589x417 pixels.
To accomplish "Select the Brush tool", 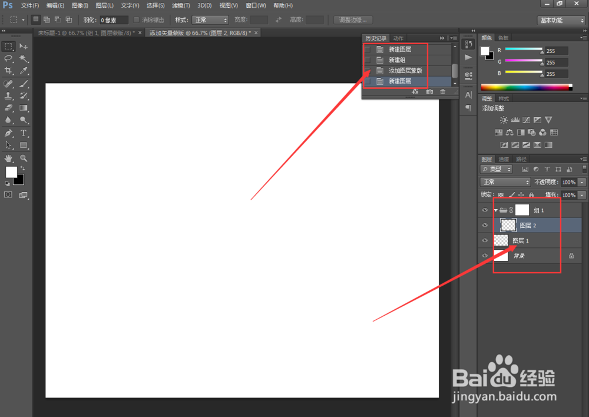I will (24, 84).
